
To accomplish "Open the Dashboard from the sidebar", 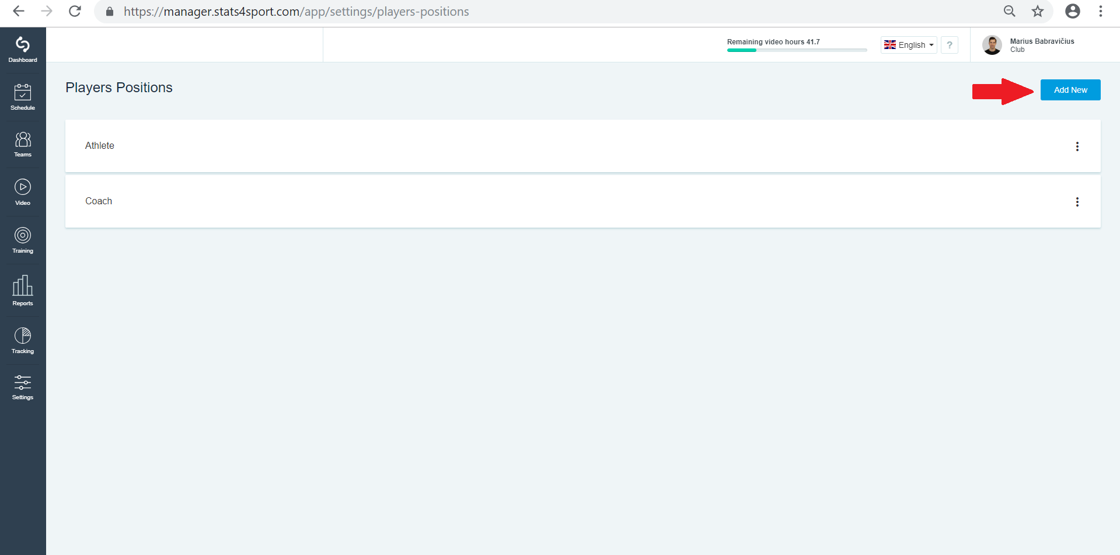I will coord(23,50).
